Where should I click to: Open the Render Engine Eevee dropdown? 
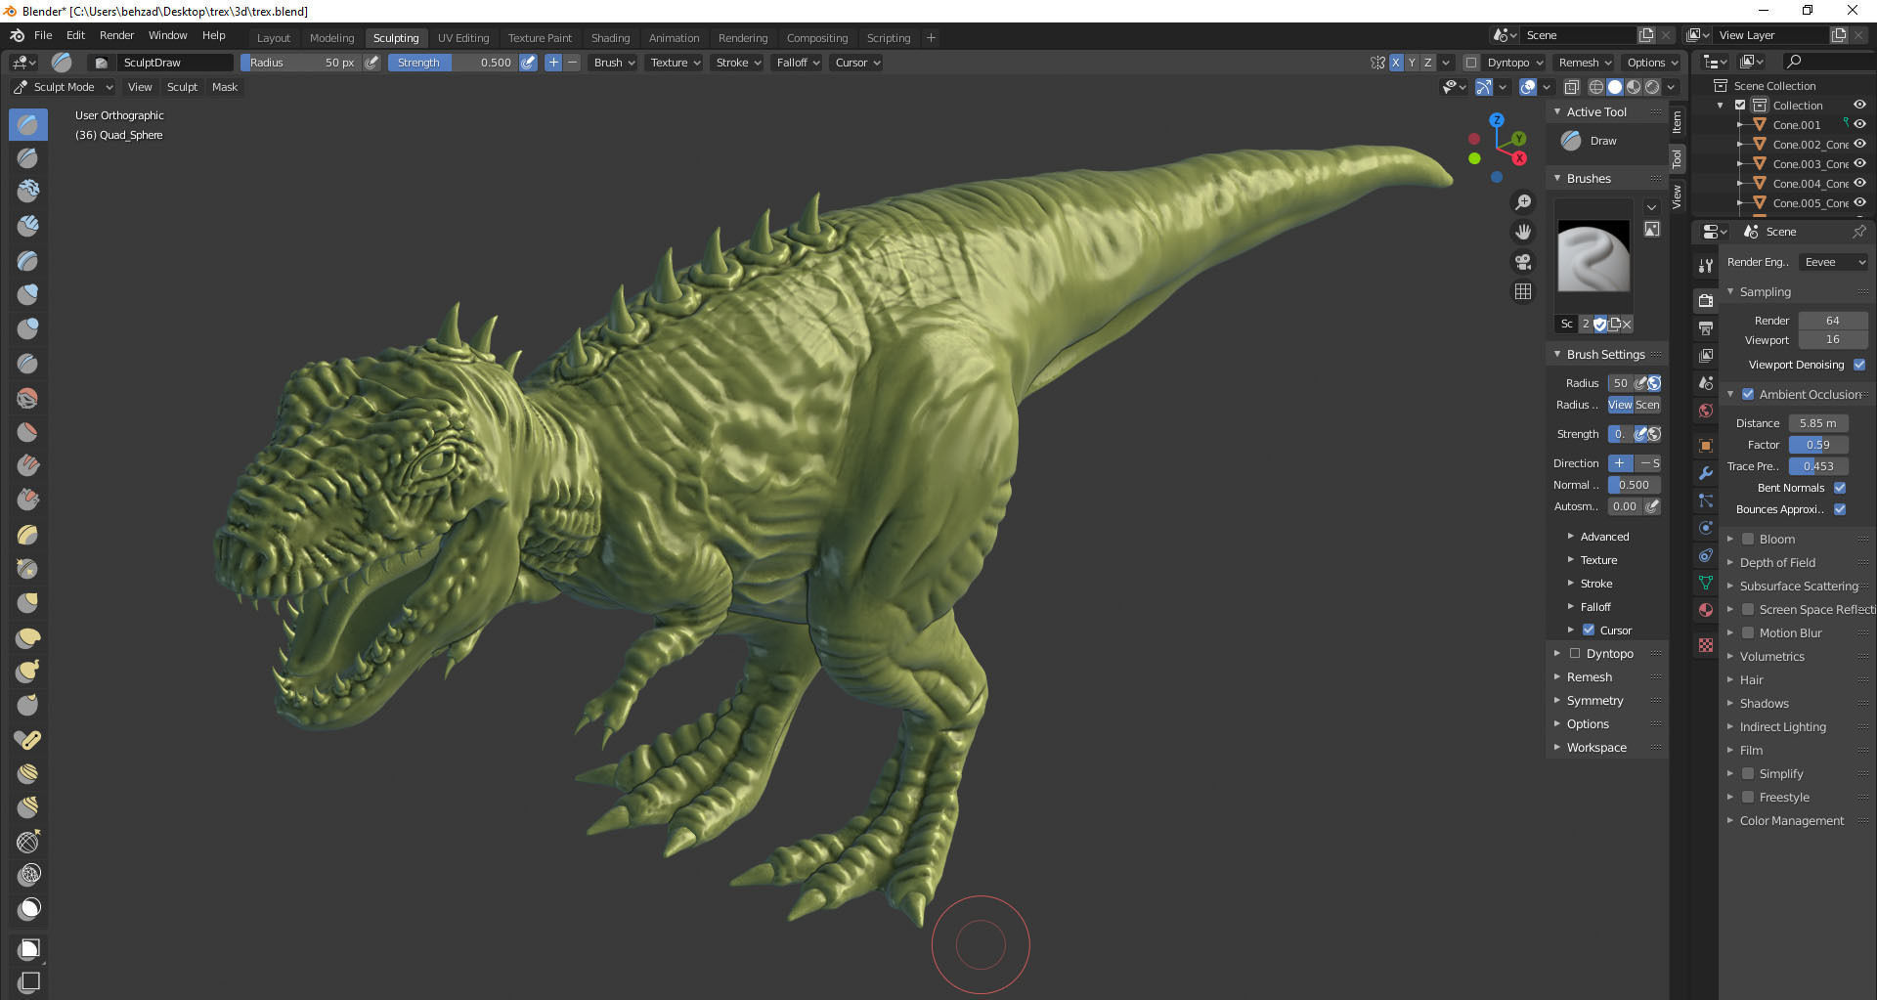tap(1833, 262)
